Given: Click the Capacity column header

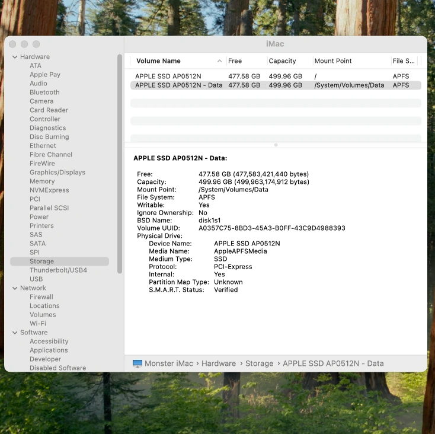Looking at the screenshot, I should (x=282, y=61).
